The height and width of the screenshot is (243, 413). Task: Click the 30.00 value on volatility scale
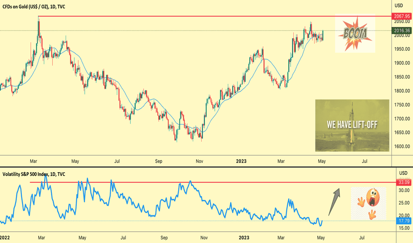404,190
